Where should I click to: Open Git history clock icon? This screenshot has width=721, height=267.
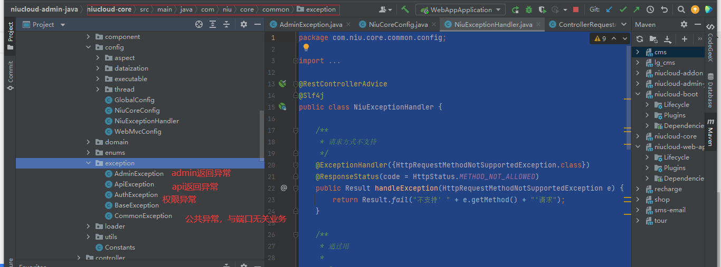click(x=650, y=9)
